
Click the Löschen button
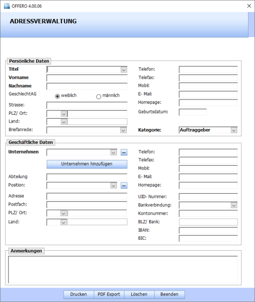(139, 294)
